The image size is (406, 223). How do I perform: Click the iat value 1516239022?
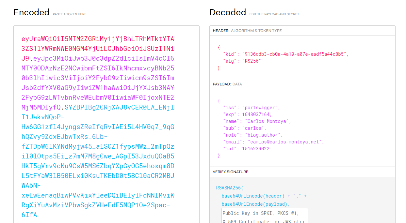(255, 149)
